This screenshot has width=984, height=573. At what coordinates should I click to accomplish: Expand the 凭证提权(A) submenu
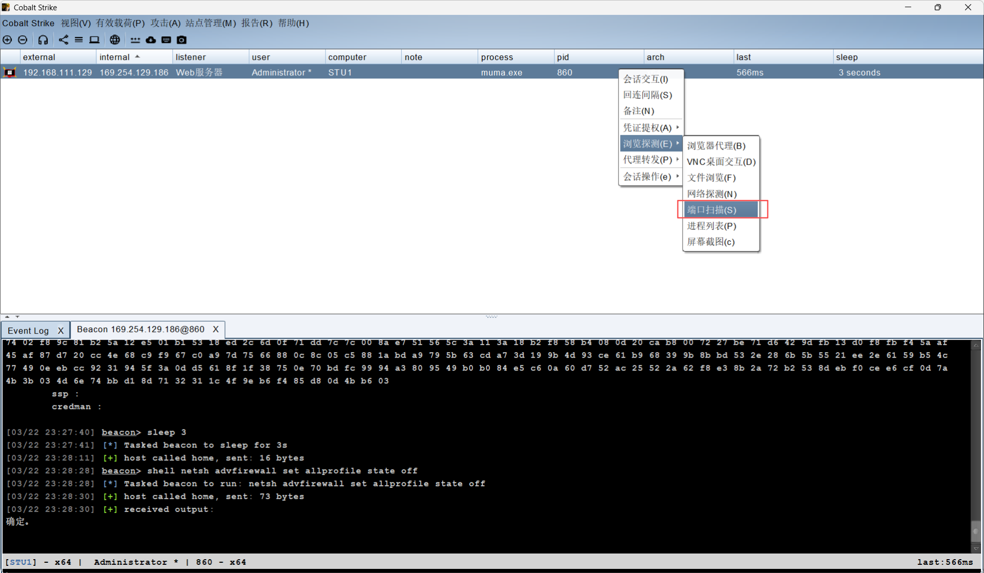[651, 128]
